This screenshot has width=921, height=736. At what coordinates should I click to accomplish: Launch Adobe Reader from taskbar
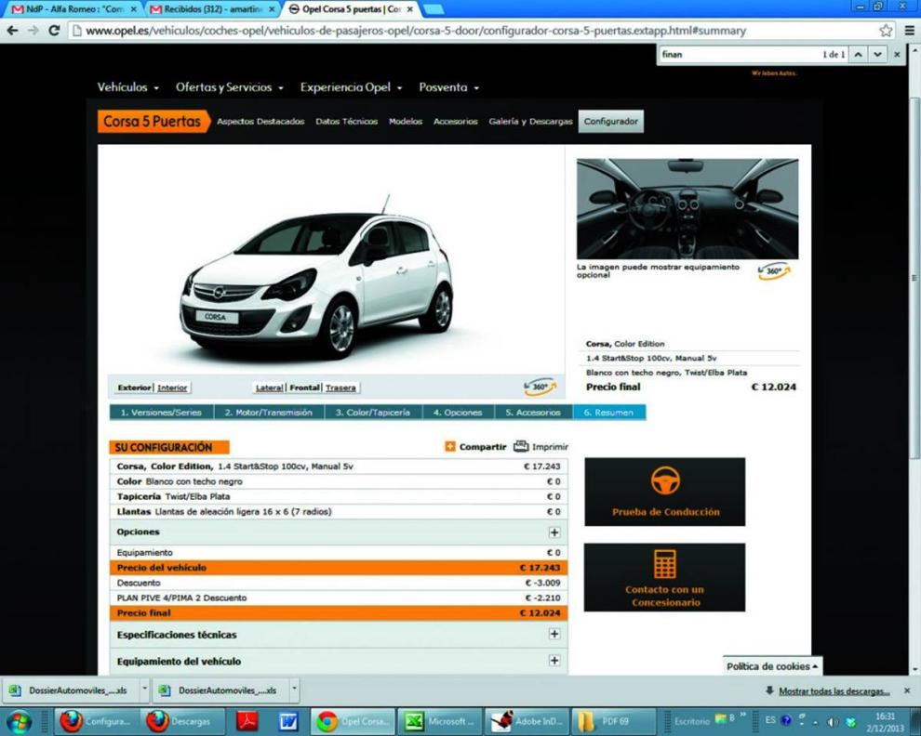(247, 721)
